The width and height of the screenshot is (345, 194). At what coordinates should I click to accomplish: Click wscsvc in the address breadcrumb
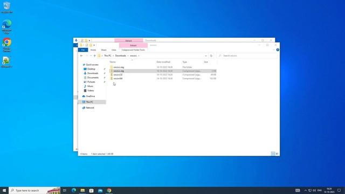point(133,56)
